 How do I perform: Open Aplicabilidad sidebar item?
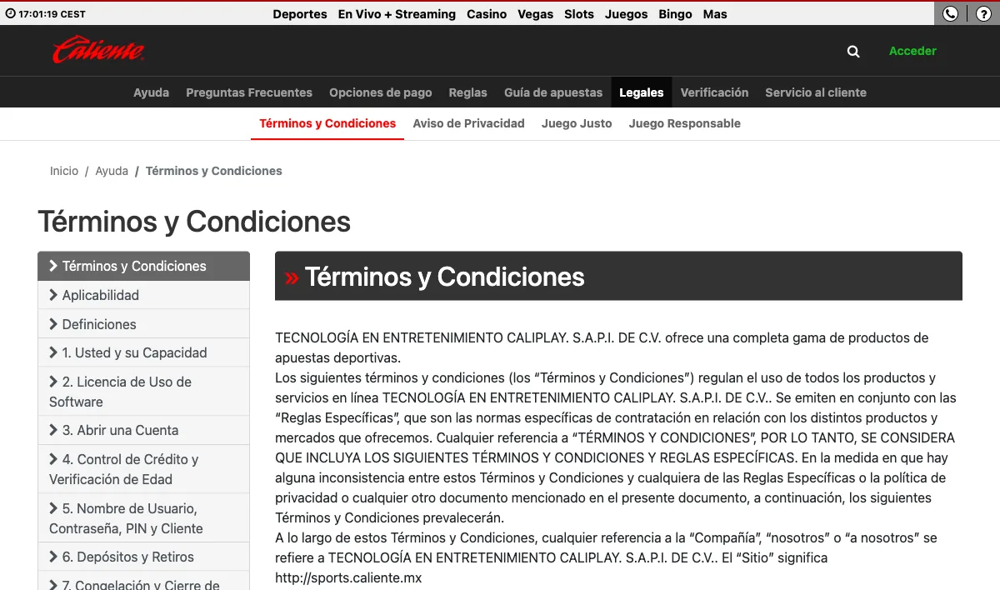tap(143, 295)
